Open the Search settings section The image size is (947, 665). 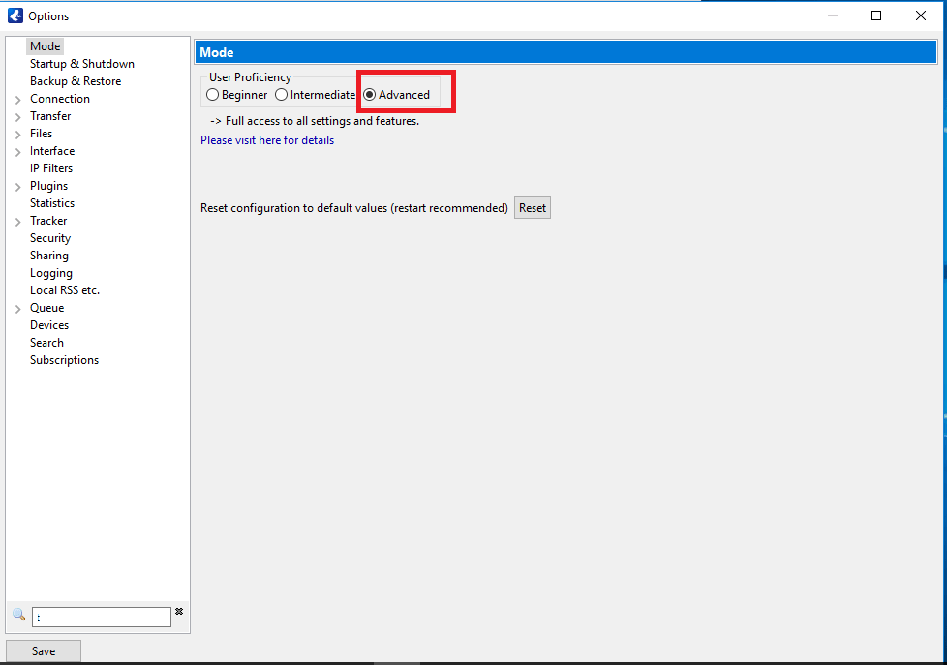[46, 343]
